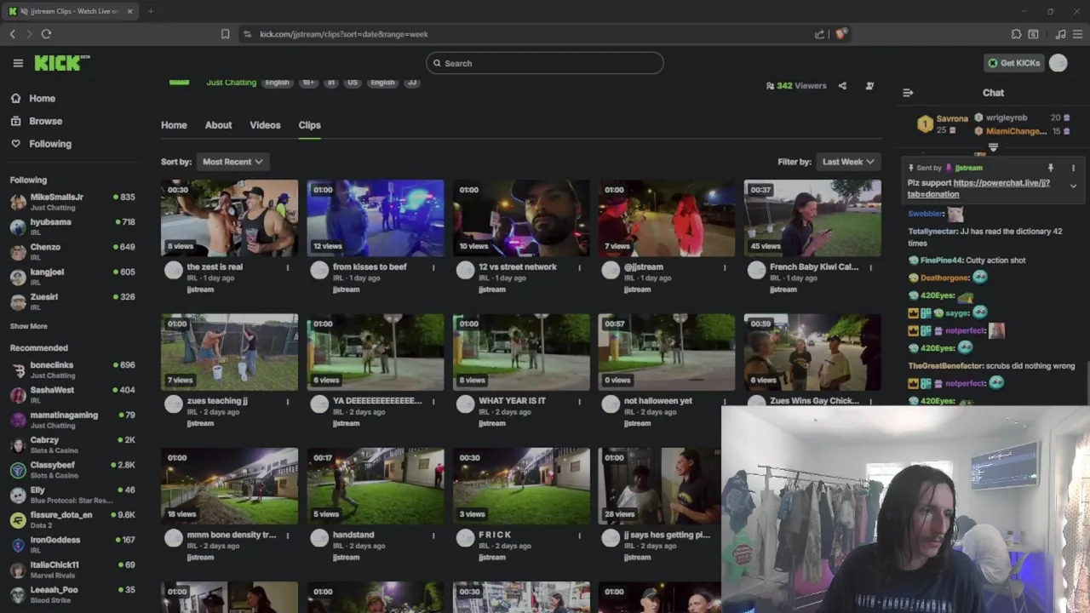Share the jjstream channel
1090x613 pixels.
click(842, 86)
